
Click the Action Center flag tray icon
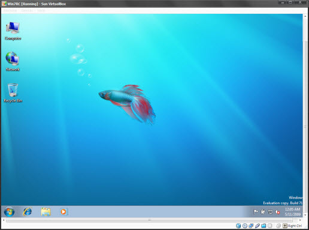(x=256, y=212)
